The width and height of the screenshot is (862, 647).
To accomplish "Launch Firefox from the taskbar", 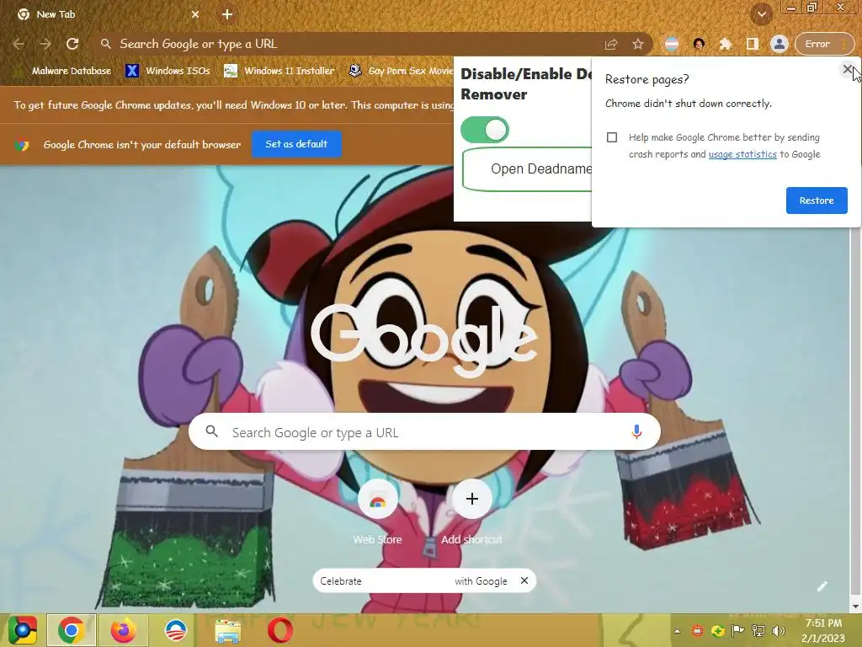I will pyautogui.click(x=123, y=630).
